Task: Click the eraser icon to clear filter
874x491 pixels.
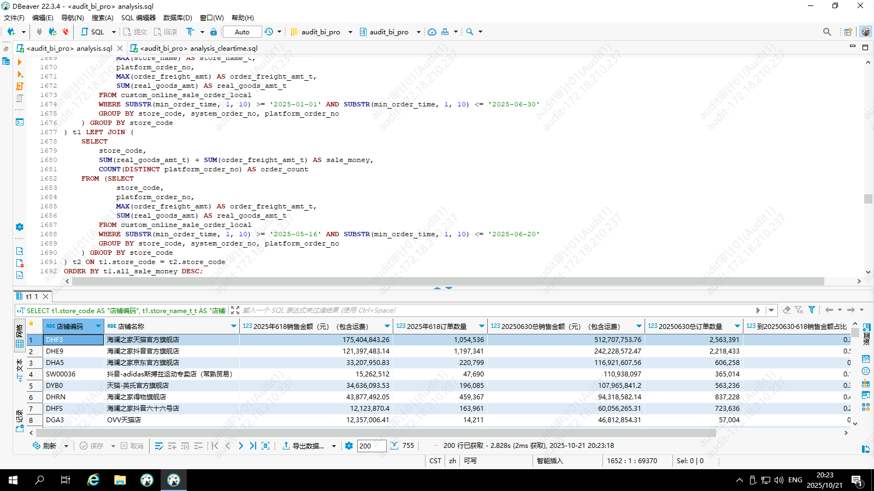Action: (x=787, y=310)
